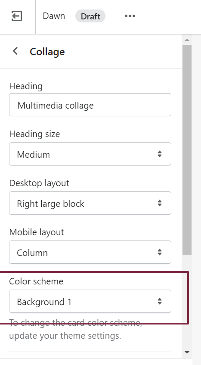This screenshot has width=201, height=365.
Task: Open the three-dots theme actions menu
Action: pyautogui.click(x=130, y=16)
